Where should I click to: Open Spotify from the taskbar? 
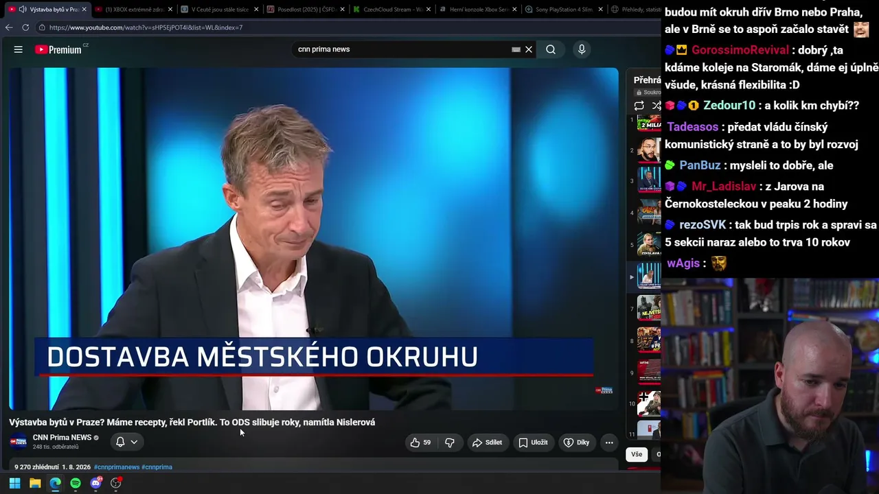tap(76, 483)
